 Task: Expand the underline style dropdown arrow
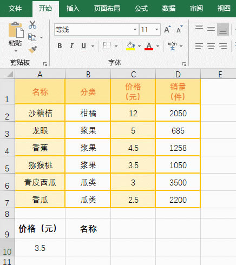[x=93, y=46]
